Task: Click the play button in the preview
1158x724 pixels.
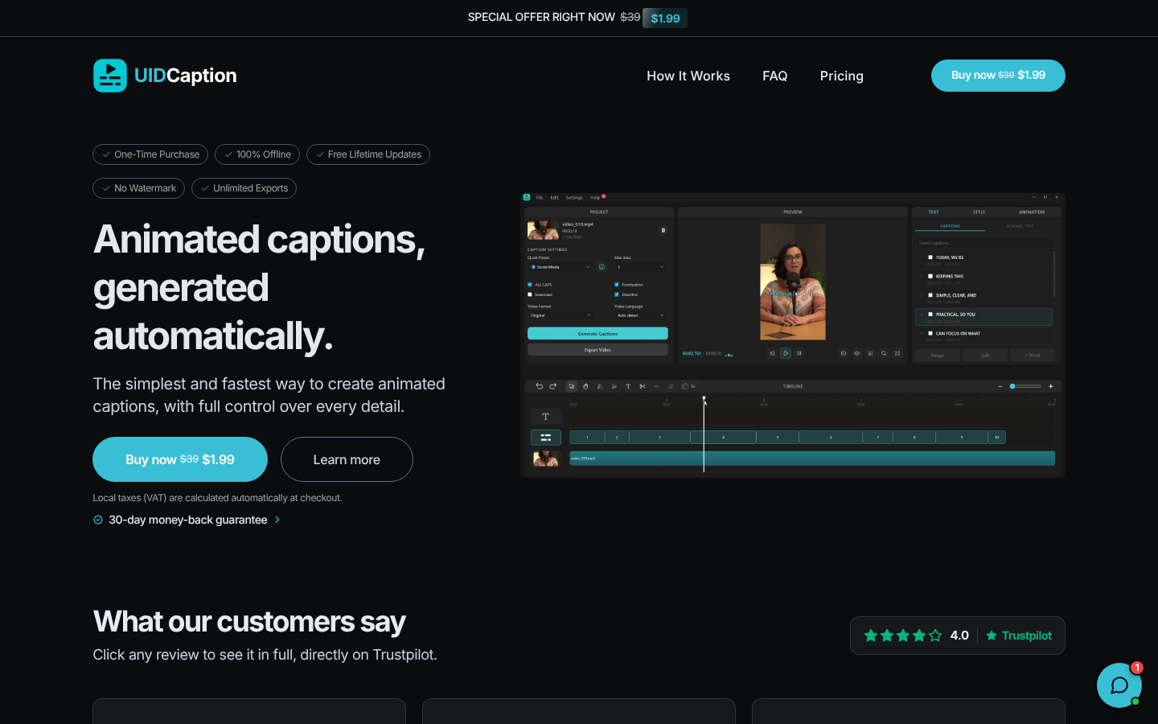Action: pyautogui.click(x=786, y=353)
